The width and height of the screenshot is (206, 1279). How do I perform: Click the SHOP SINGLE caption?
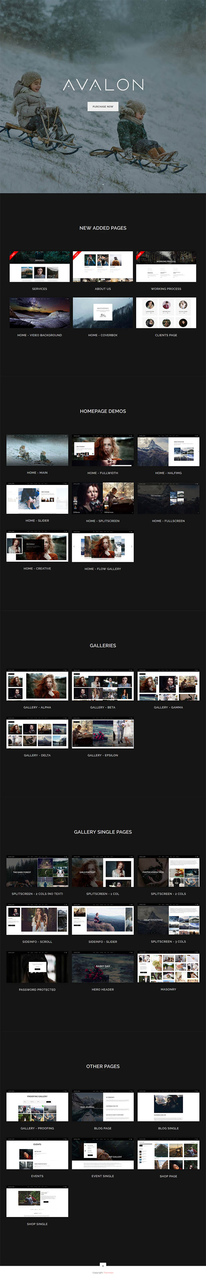pyautogui.click(x=37, y=1224)
